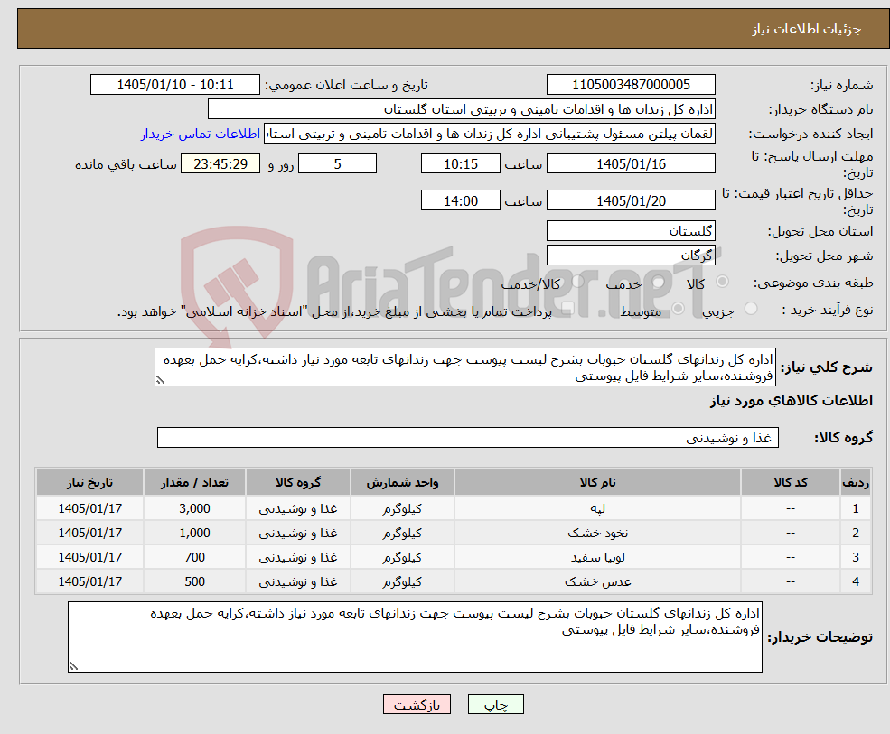890x734 pixels.
Task: Grab the resize handle of the buyer notes box
Action: 73,666
